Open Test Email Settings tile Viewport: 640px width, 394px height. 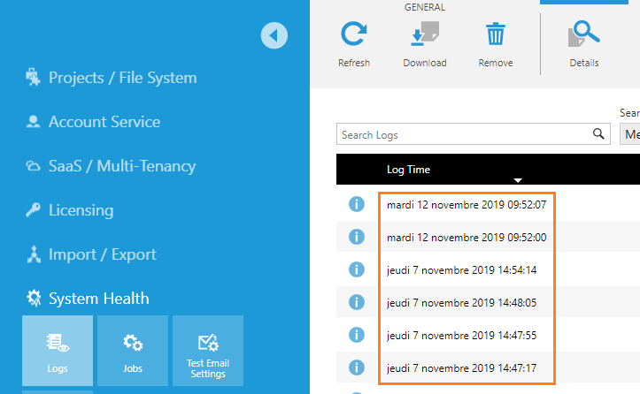coord(208,351)
